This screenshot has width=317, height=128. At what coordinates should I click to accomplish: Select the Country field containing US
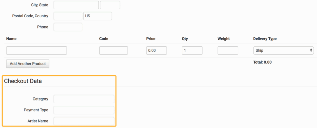click(98, 16)
